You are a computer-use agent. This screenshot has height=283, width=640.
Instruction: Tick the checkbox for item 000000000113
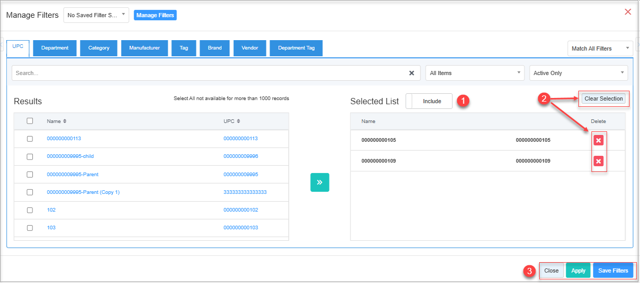pos(30,139)
